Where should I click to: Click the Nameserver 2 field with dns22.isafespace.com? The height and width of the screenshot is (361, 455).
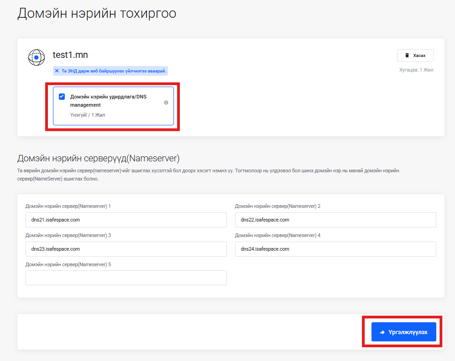[x=335, y=220]
